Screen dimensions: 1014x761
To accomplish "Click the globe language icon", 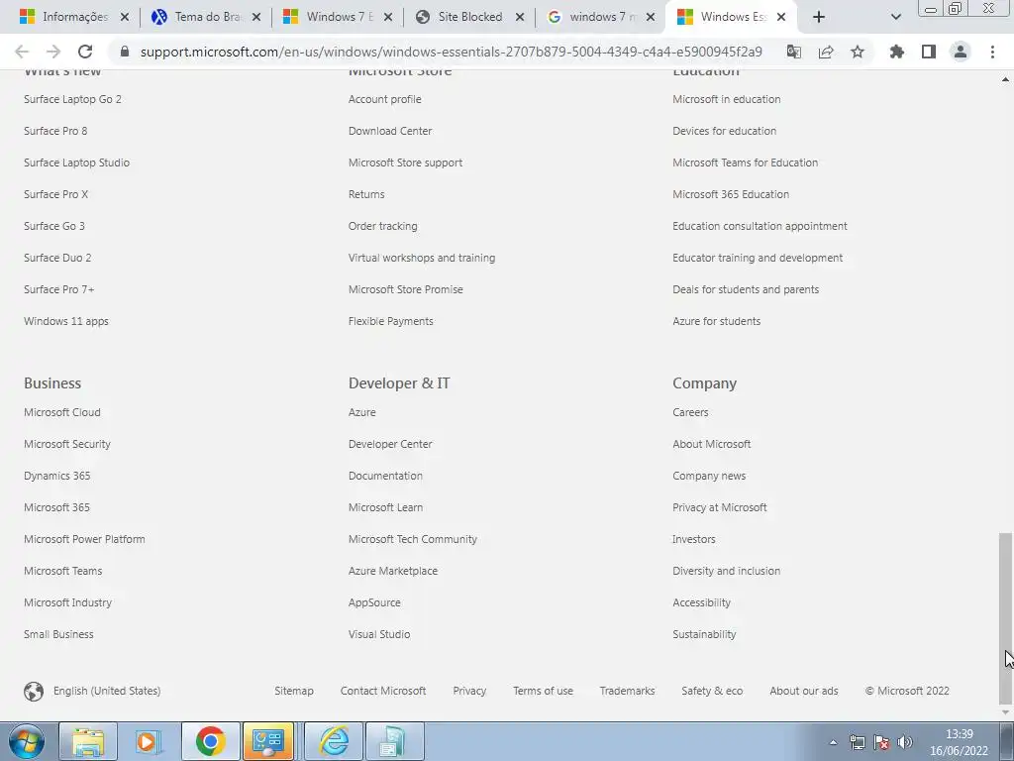I will (x=34, y=691).
